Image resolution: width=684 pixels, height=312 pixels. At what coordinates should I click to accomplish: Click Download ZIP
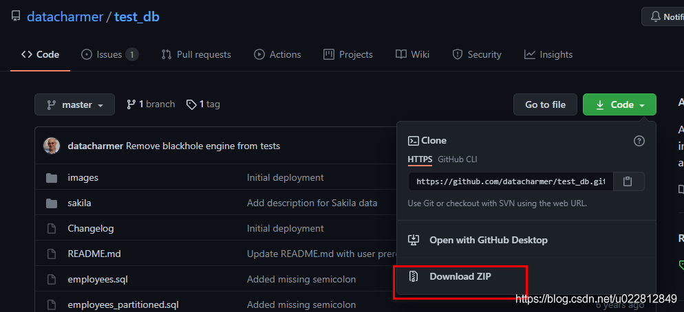click(x=460, y=276)
